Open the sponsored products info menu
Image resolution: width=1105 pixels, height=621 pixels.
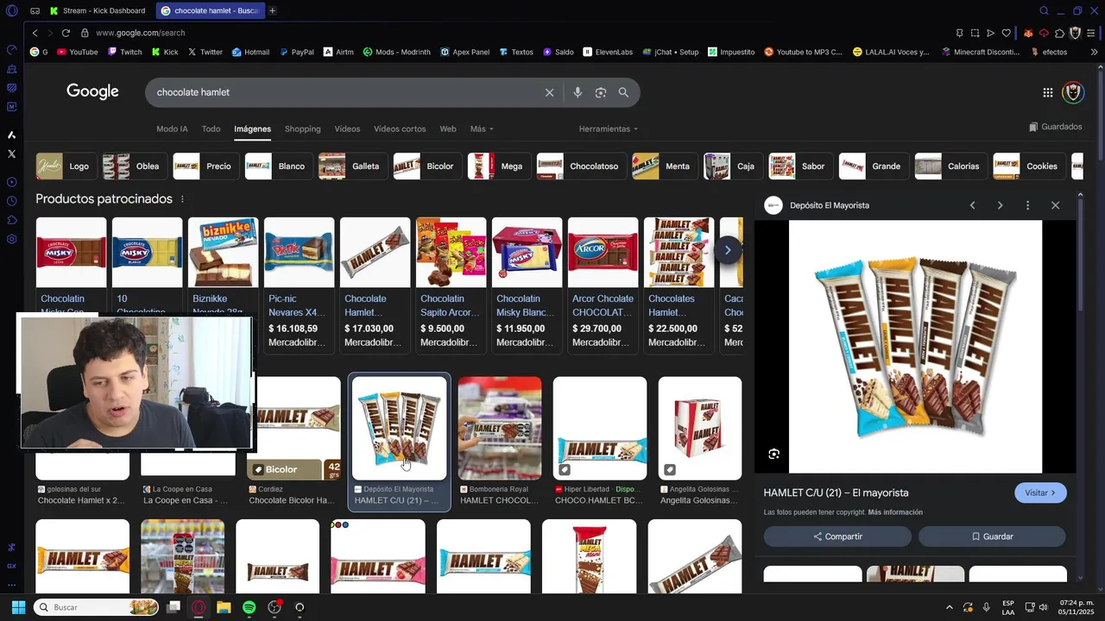click(x=181, y=199)
